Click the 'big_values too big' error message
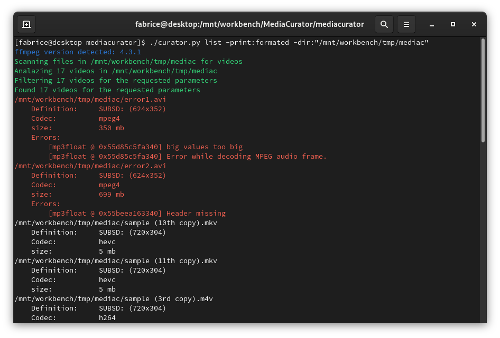This screenshot has height=338, width=500. coord(204,147)
